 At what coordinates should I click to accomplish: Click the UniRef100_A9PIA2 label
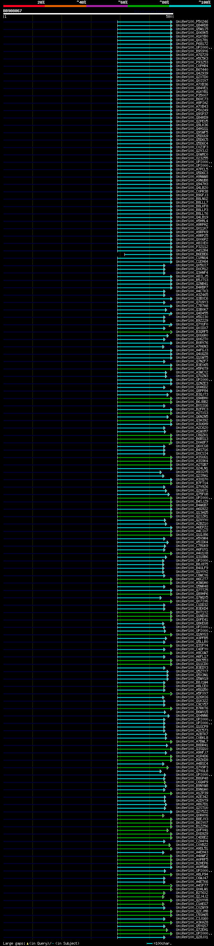tap(192, 103)
